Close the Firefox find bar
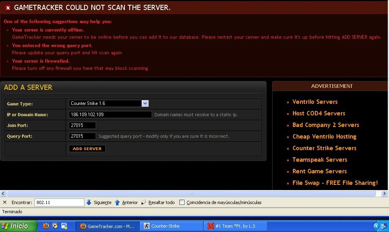The width and height of the screenshot is (389, 232). (5, 202)
